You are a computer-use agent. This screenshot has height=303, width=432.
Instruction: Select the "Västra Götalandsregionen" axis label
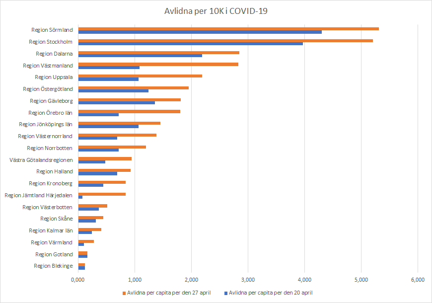(x=41, y=160)
